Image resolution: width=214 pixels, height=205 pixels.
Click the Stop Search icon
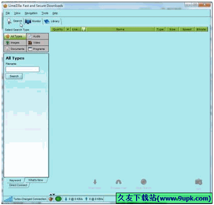(143, 182)
